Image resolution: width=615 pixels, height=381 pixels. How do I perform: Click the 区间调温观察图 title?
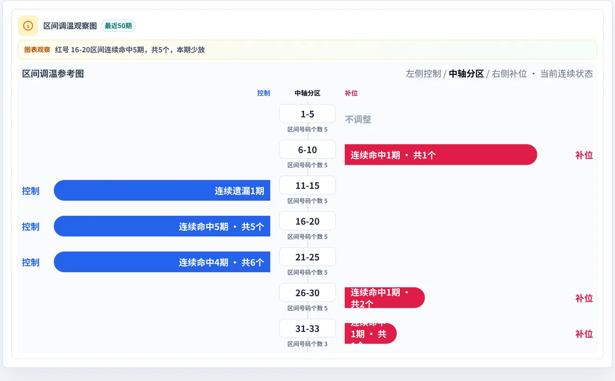tap(70, 26)
